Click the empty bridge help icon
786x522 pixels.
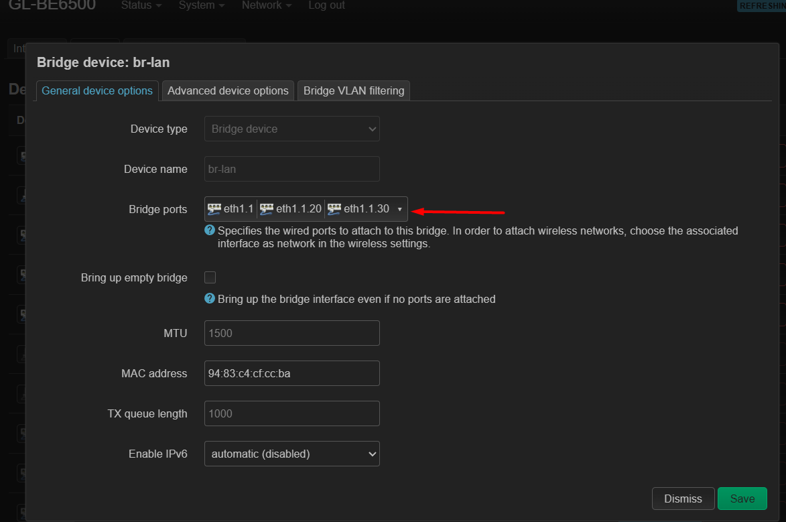pos(210,298)
